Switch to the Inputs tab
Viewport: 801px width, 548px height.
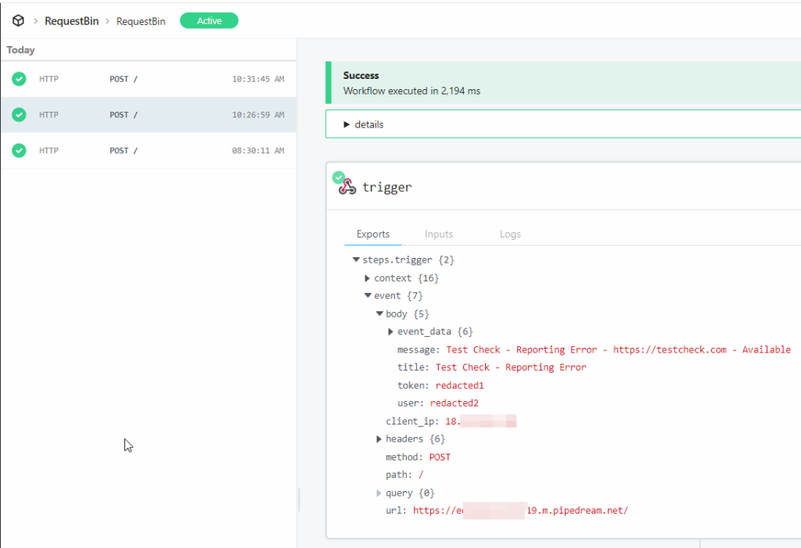tap(439, 234)
